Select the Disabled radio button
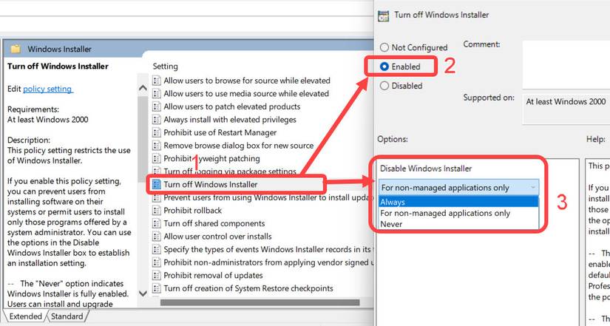 [384, 86]
